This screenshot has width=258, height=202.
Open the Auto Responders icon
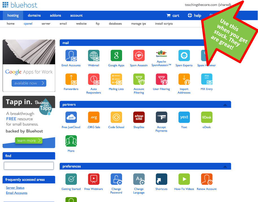tap(94, 79)
